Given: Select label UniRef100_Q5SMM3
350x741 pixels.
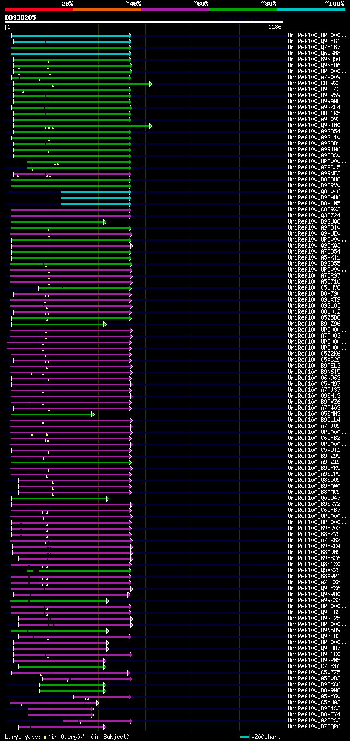Looking at the screenshot, I should (x=314, y=414).
